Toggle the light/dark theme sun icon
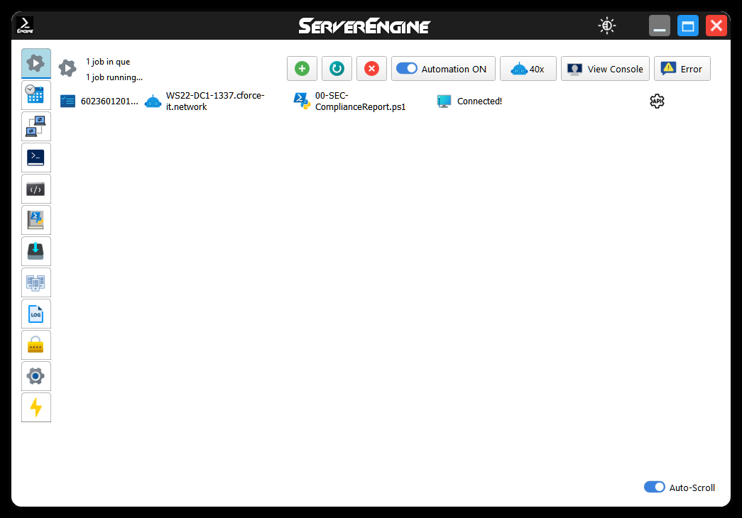The height and width of the screenshot is (518, 742). [606, 26]
